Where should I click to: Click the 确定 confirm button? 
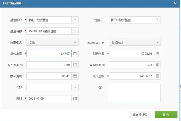coord(166,115)
